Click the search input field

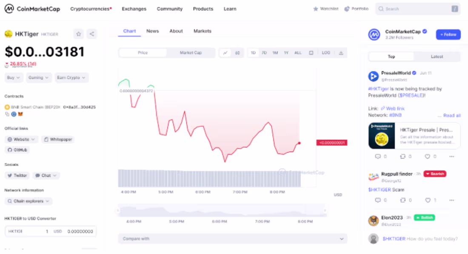click(418, 8)
